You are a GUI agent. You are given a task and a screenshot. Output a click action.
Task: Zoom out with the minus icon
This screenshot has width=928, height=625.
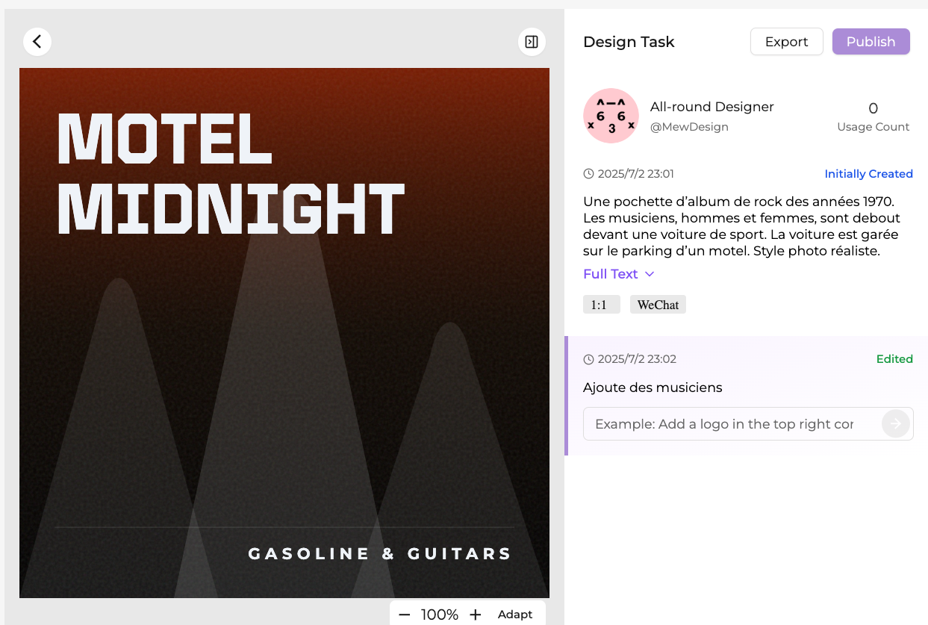tap(405, 615)
